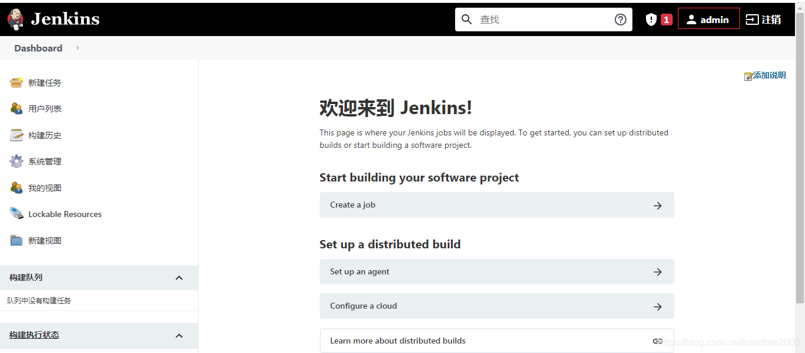Click the 新建视图 folder icon

tap(17, 240)
